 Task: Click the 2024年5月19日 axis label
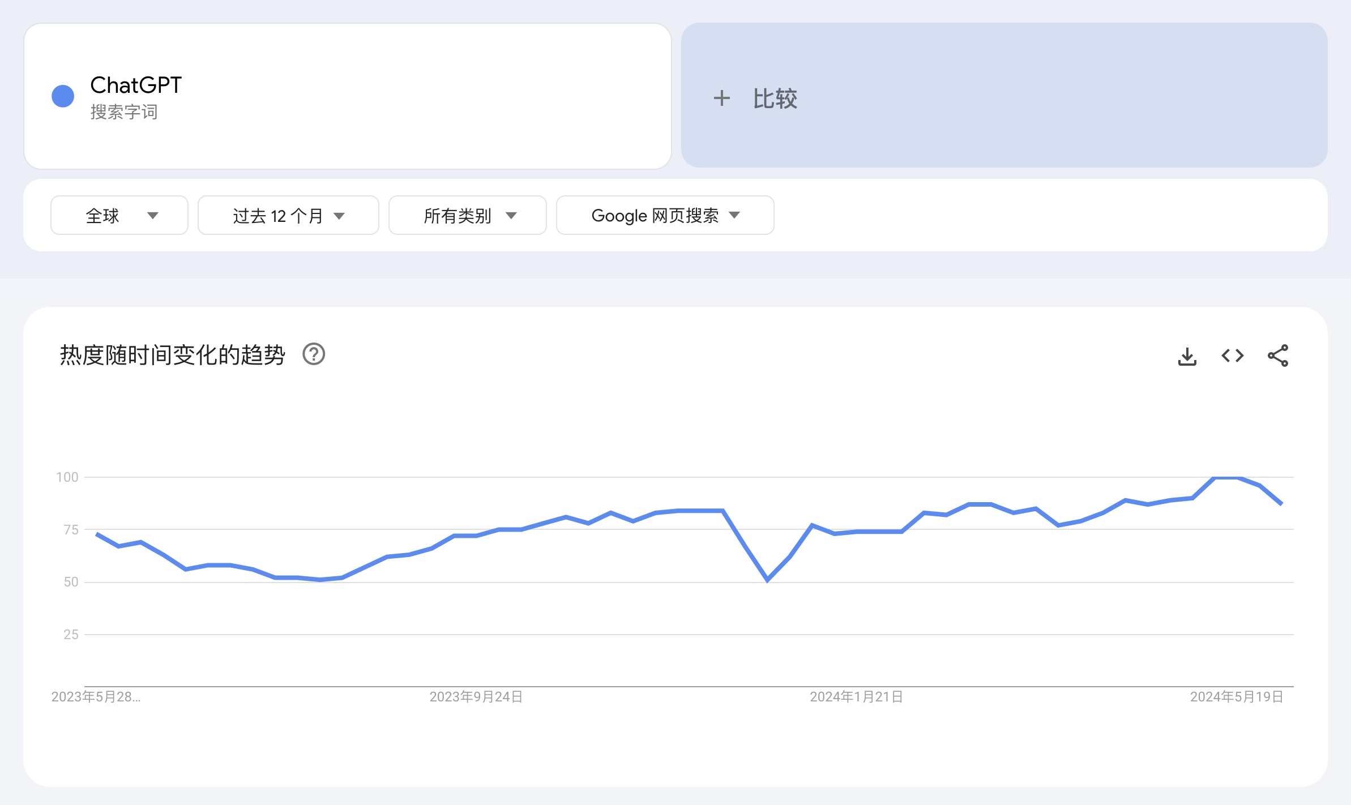pyautogui.click(x=1237, y=697)
